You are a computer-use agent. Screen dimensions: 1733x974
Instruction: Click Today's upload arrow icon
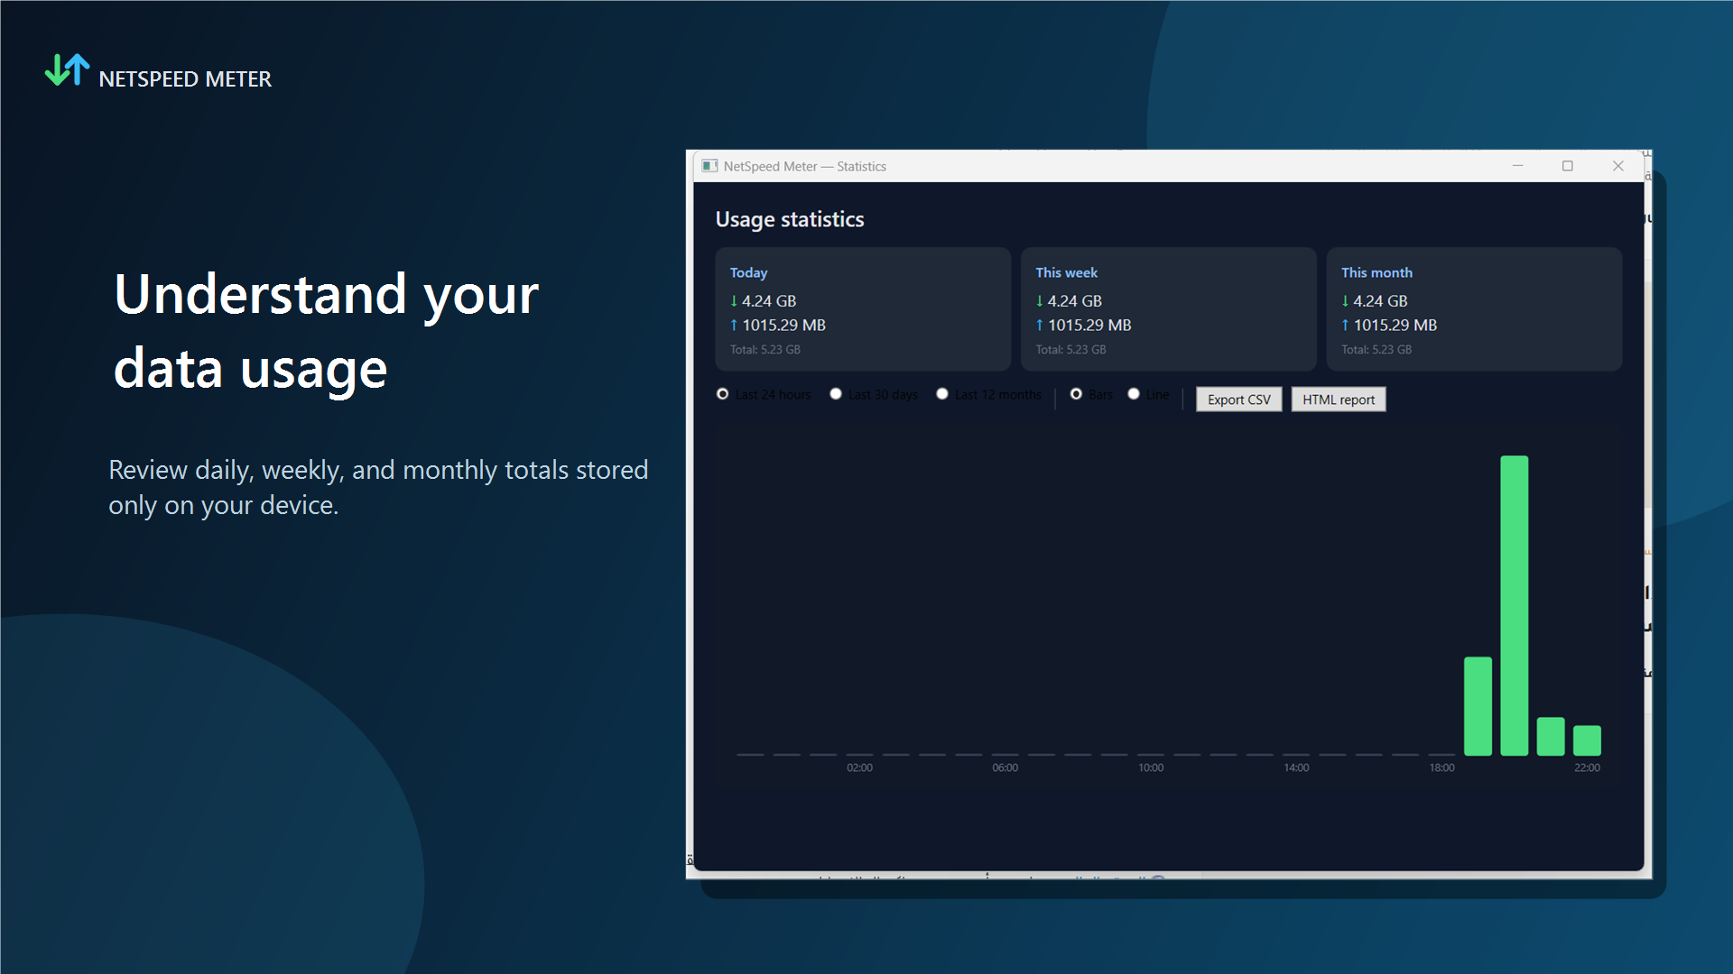pyautogui.click(x=734, y=325)
